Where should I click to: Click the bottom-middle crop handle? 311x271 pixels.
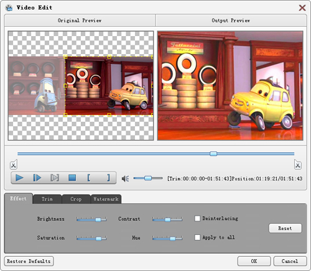[x=109, y=115]
